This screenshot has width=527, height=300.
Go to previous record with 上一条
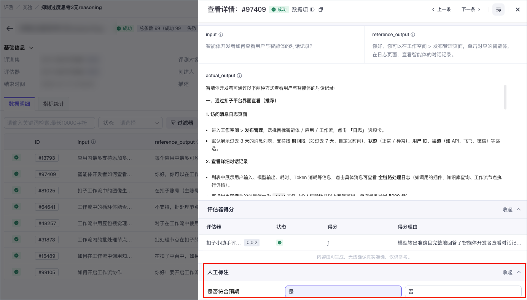pyautogui.click(x=441, y=10)
